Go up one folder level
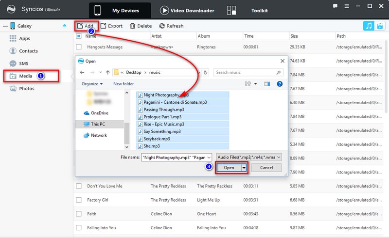 107,72
